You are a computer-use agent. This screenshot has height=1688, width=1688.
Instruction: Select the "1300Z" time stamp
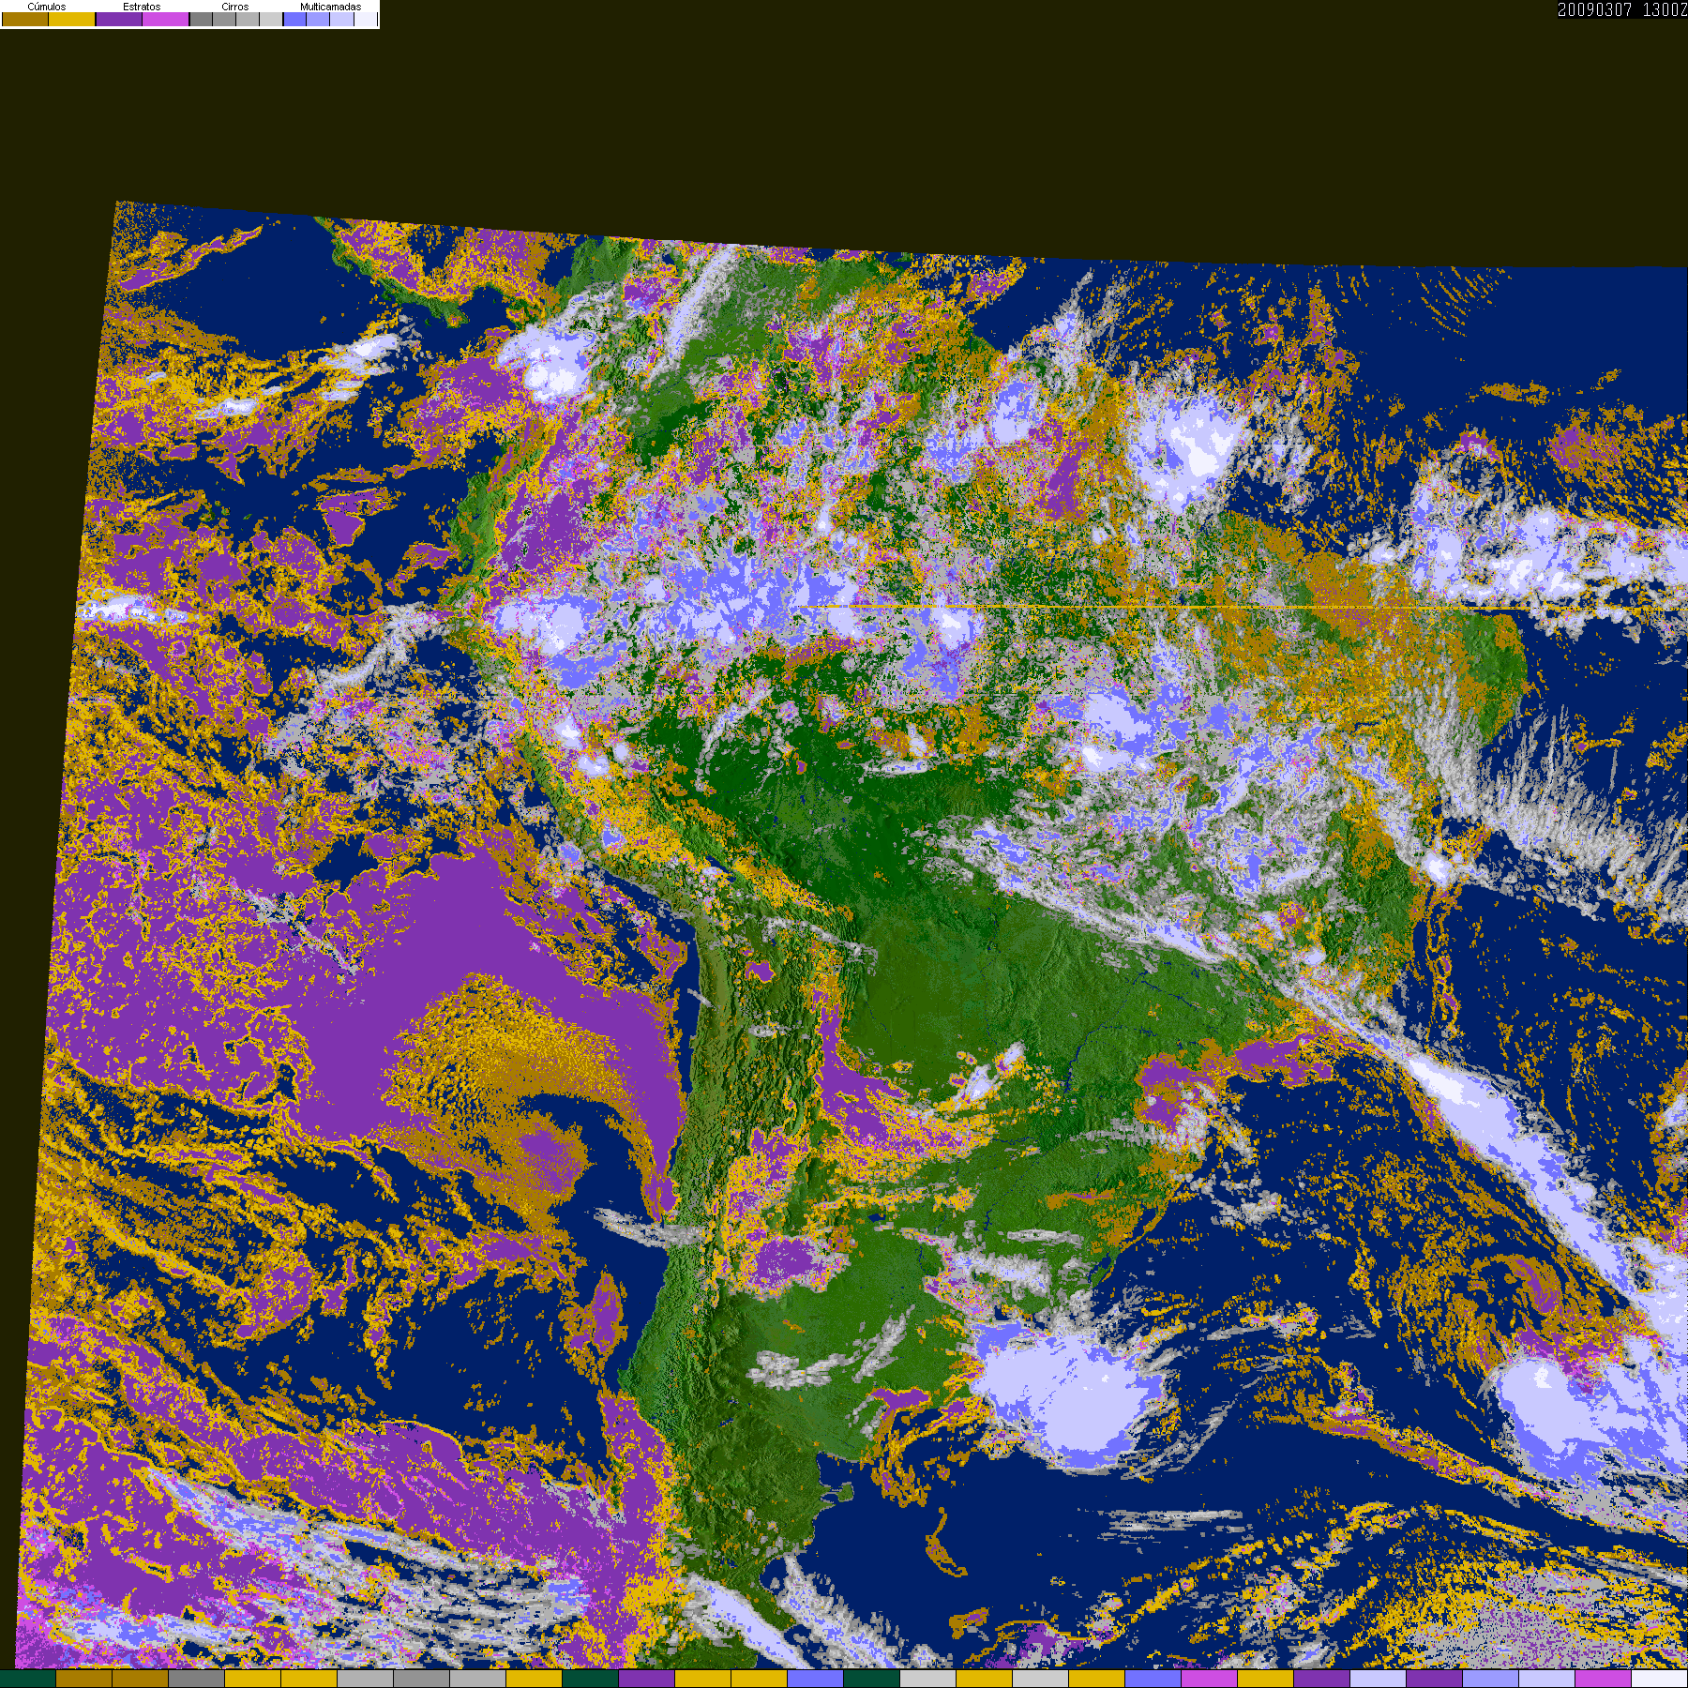[1665, 9]
